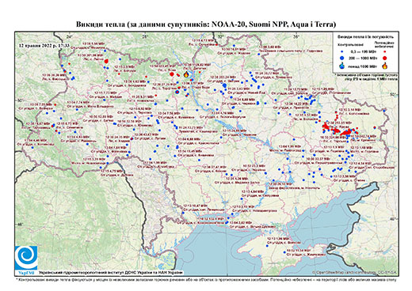This screenshot has width=412, height=291.
Task: Select the 200 — 1000 МВт legend label
Action: point(362,58)
